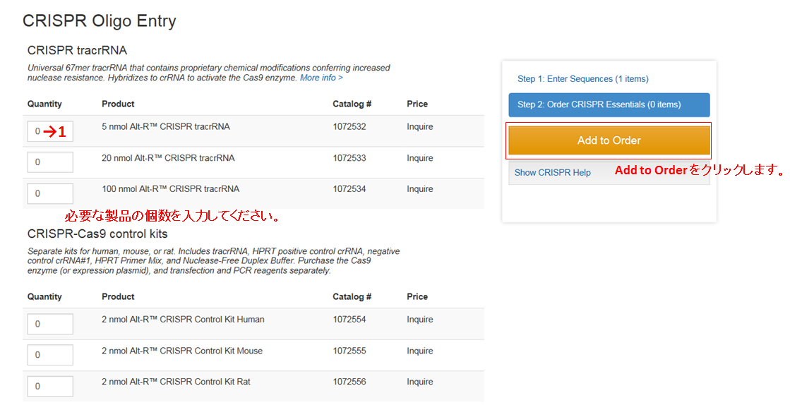The height and width of the screenshot is (405, 790).
Task: Open the Show CRISPR Help link
Action: (552, 172)
